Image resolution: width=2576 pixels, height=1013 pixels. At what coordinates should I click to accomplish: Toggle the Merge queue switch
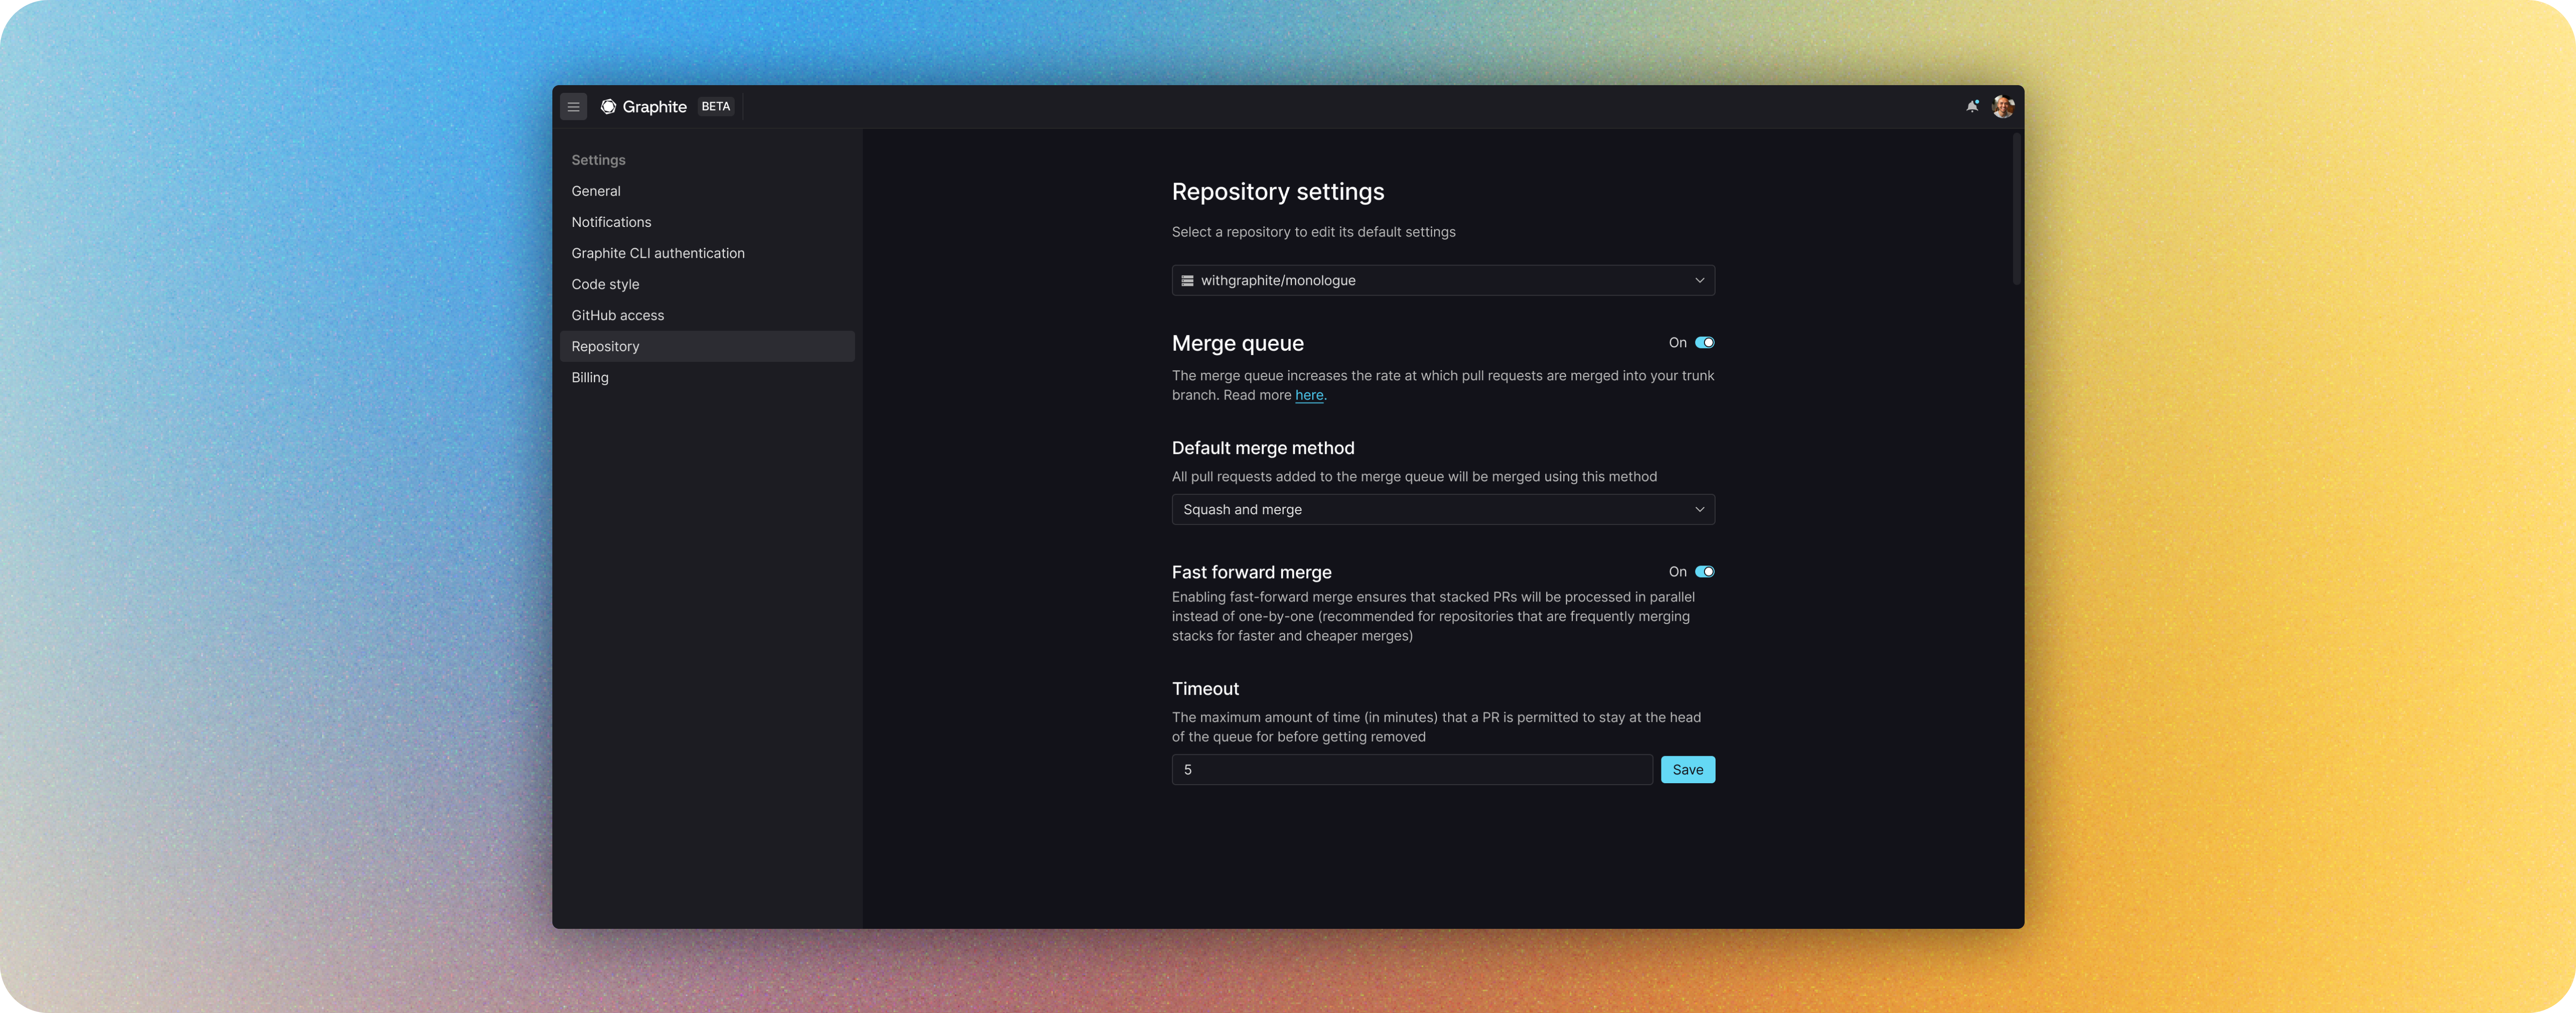pyautogui.click(x=1704, y=343)
